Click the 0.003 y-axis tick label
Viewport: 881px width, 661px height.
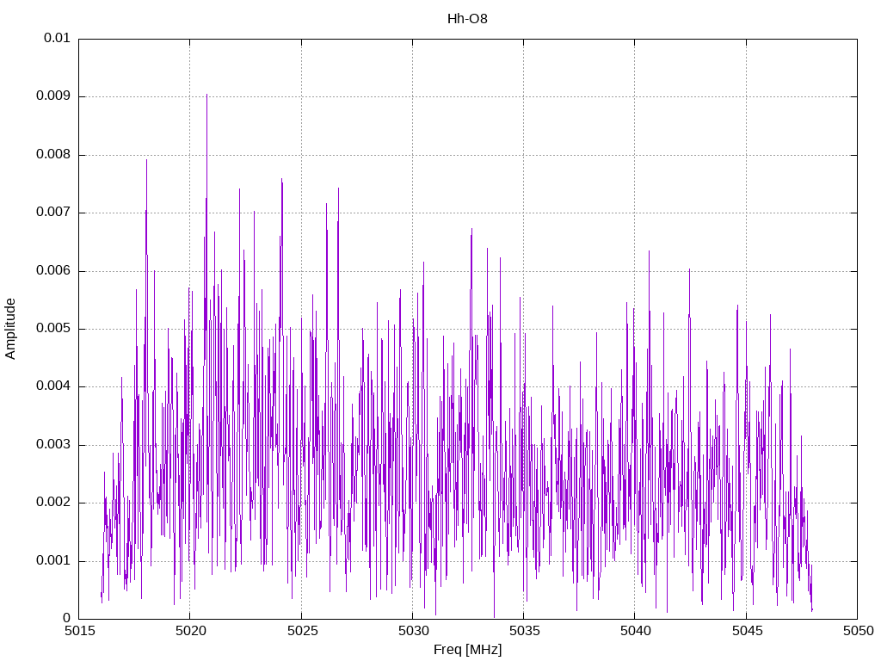[x=53, y=445]
